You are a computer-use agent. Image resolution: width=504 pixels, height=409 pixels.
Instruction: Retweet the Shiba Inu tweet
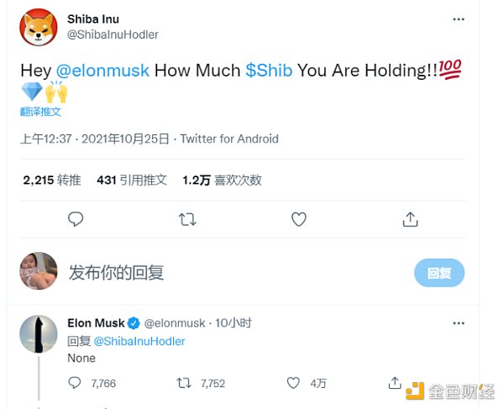[x=188, y=219]
